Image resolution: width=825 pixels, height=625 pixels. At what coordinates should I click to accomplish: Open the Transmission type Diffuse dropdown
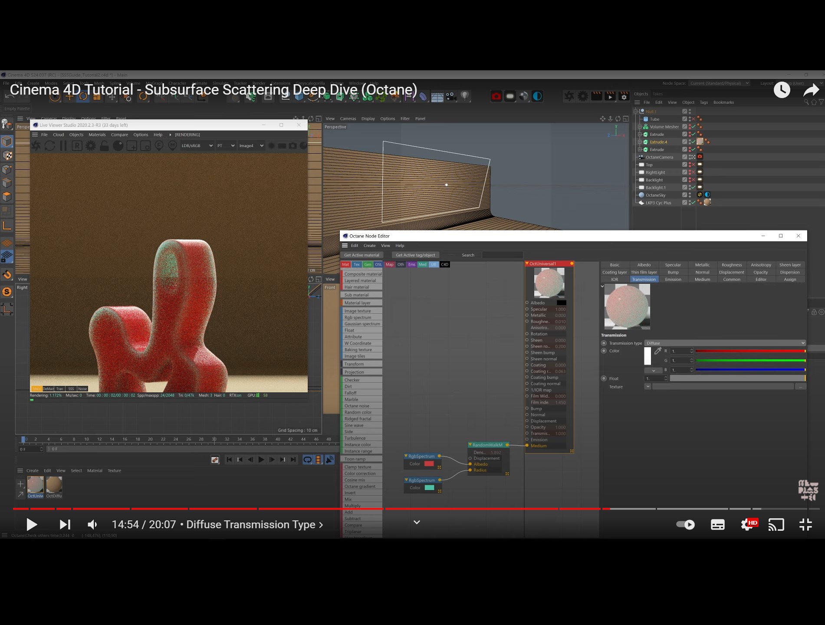(x=725, y=343)
